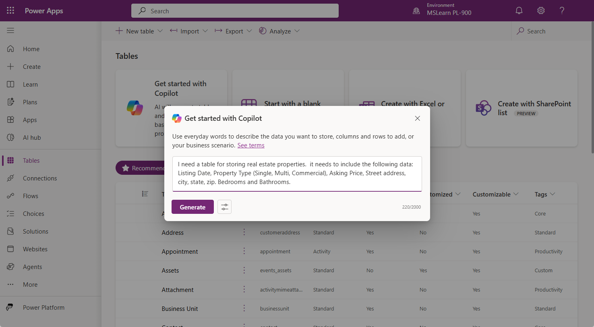This screenshot has height=327, width=594.
Task: Click the Productivity tag for Attachment
Action: (x=548, y=290)
